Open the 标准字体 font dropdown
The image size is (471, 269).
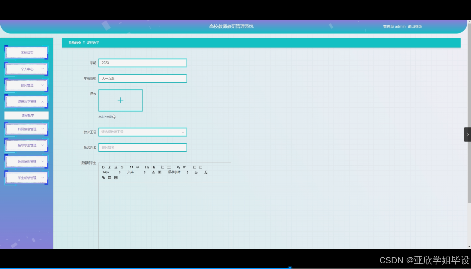[178, 172]
